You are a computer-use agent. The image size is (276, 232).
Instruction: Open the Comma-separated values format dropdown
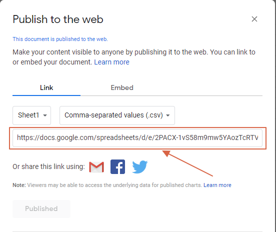117,115
